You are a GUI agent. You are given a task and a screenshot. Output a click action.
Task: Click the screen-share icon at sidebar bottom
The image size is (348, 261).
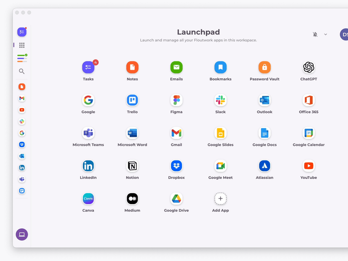pyautogui.click(x=22, y=234)
